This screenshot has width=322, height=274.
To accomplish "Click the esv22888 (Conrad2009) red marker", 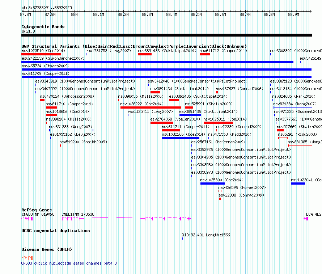I will (x=220, y=199).
